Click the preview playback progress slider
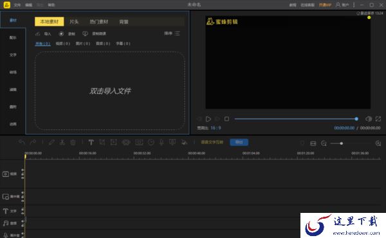Image resolution: width=386 pixels, height=238 pixels. pos(296,119)
